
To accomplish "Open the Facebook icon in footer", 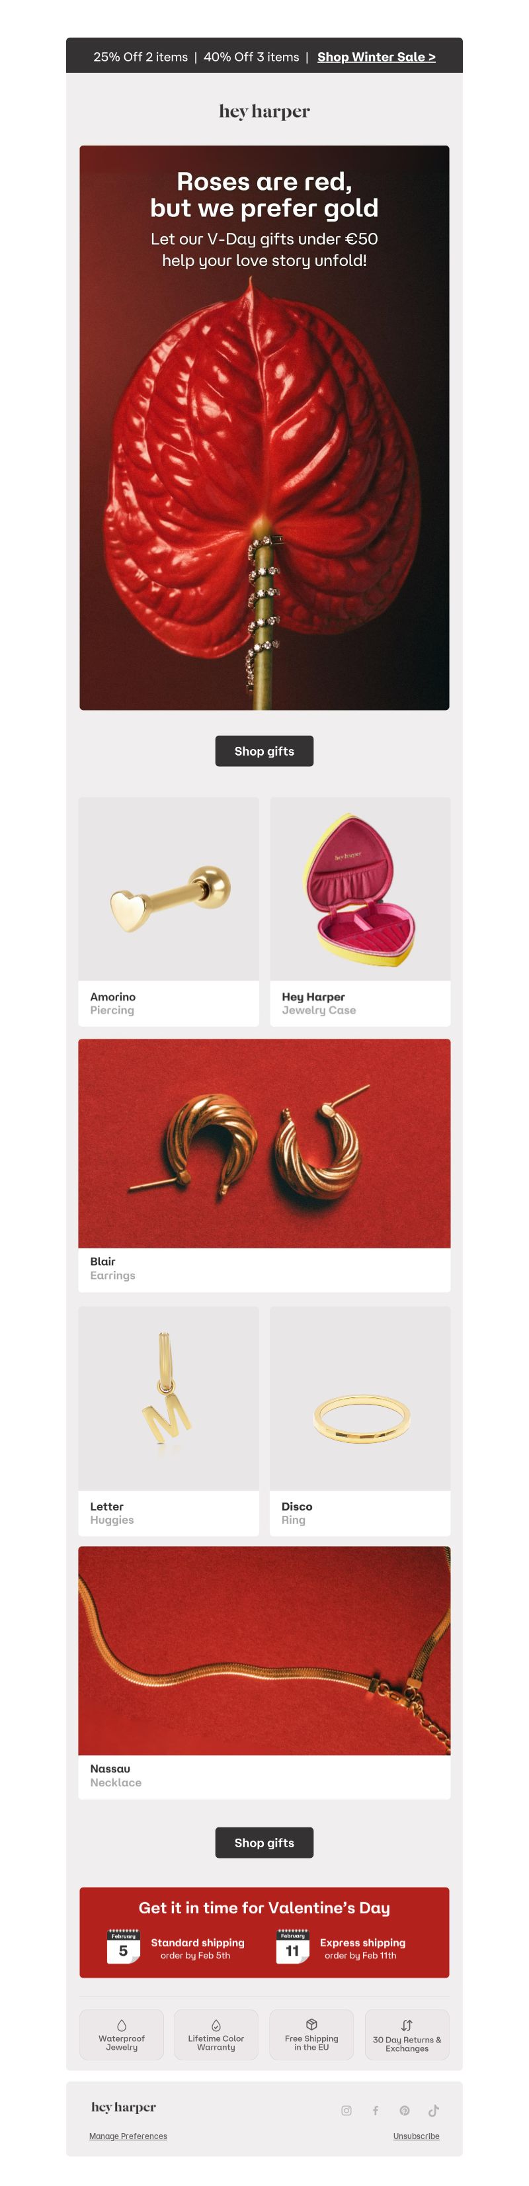I will [x=376, y=2111].
